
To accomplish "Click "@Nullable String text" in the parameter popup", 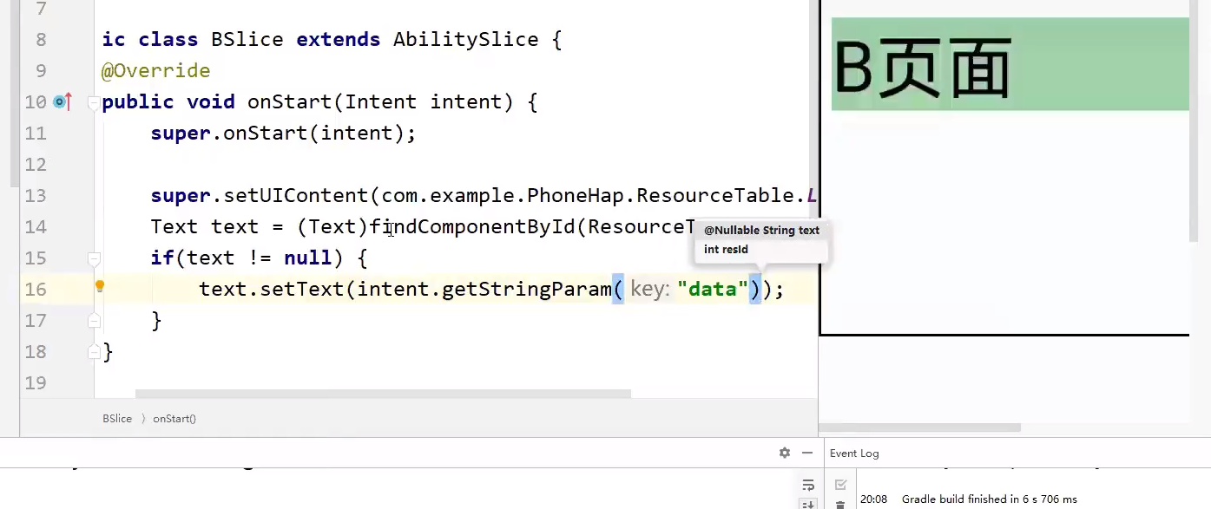I will [761, 230].
